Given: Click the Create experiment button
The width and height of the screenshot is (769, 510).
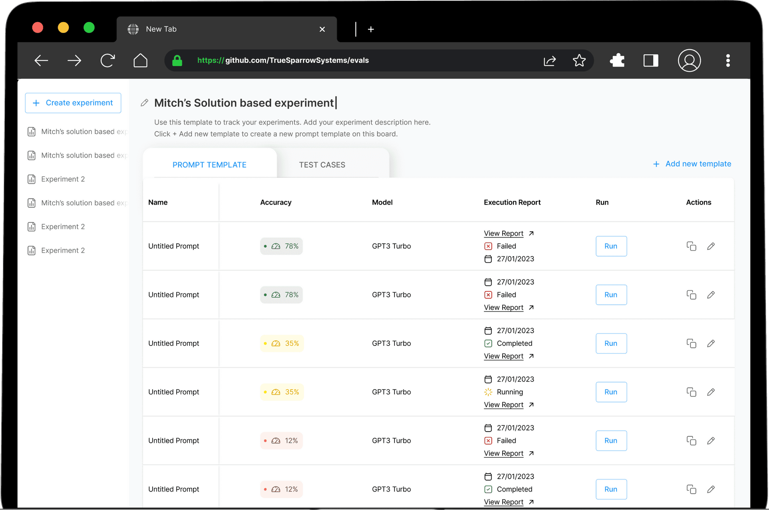Looking at the screenshot, I should 73,103.
